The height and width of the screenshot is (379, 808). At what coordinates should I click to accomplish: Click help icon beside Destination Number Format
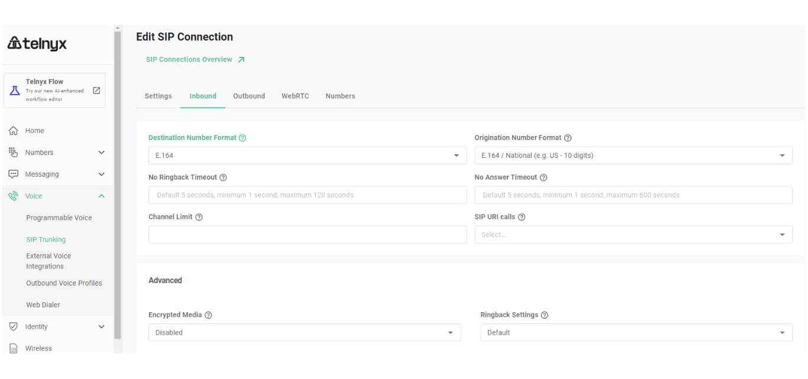243,138
